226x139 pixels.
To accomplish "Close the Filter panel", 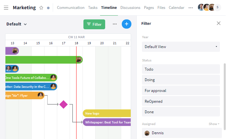I will (x=219, y=23).
